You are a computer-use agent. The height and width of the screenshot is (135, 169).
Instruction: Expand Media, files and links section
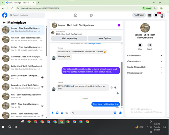pyautogui.click(x=145, y=67)
